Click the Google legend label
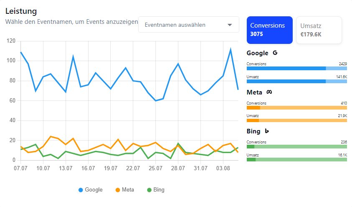 click(94, 190)
